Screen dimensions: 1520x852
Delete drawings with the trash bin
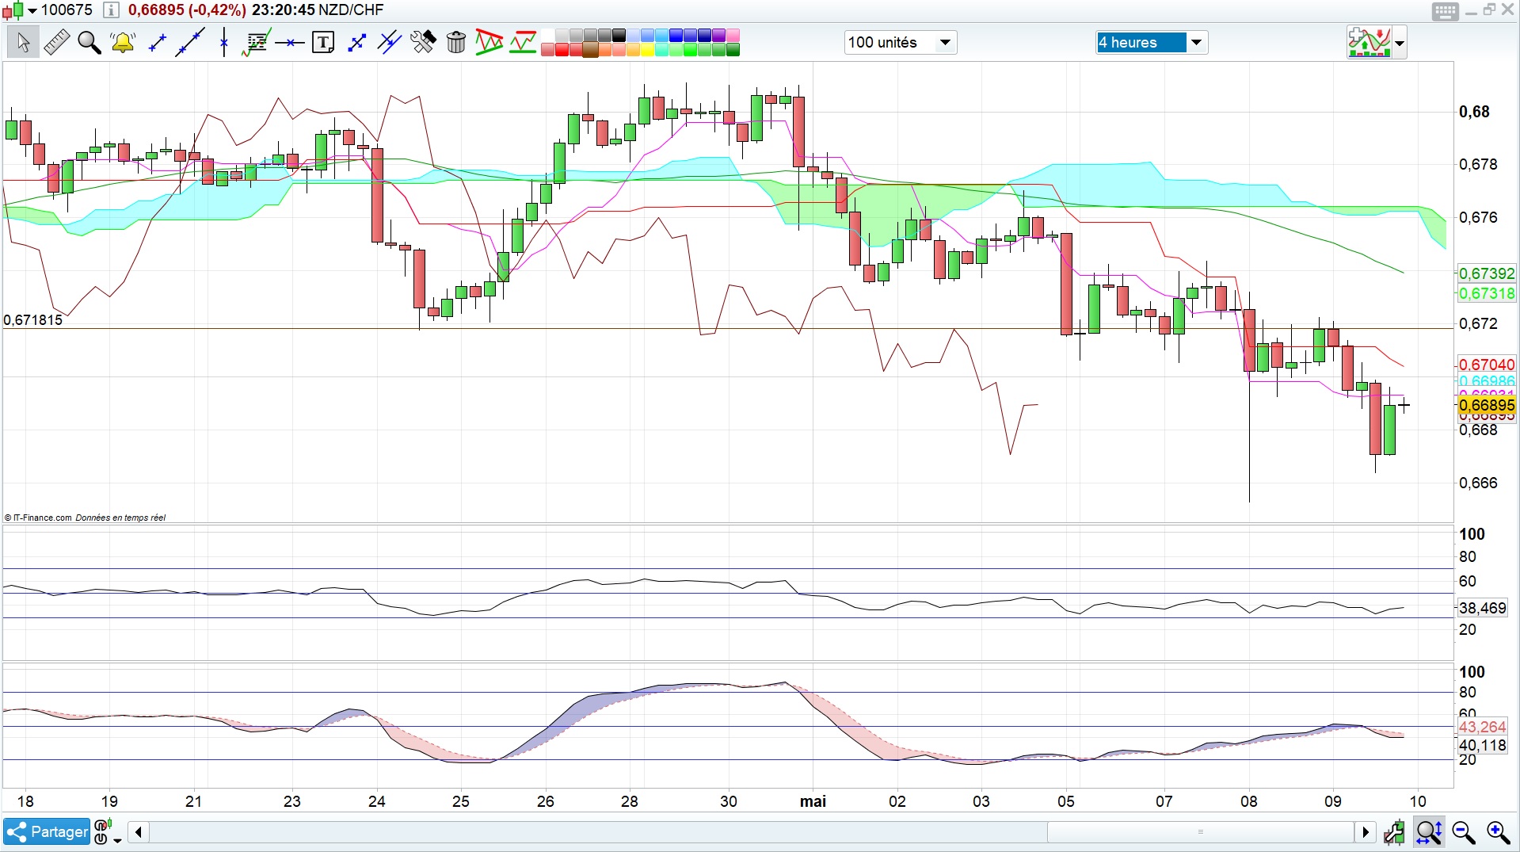pos(456,42)
